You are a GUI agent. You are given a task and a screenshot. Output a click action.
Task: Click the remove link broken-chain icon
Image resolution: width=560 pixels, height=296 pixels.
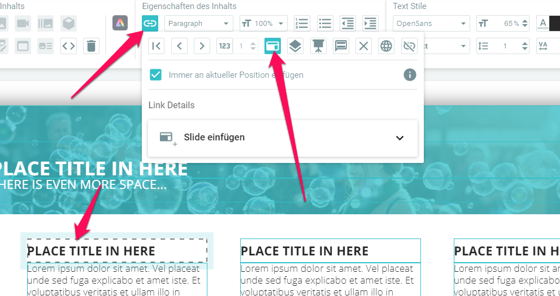[x=409, y=46]
